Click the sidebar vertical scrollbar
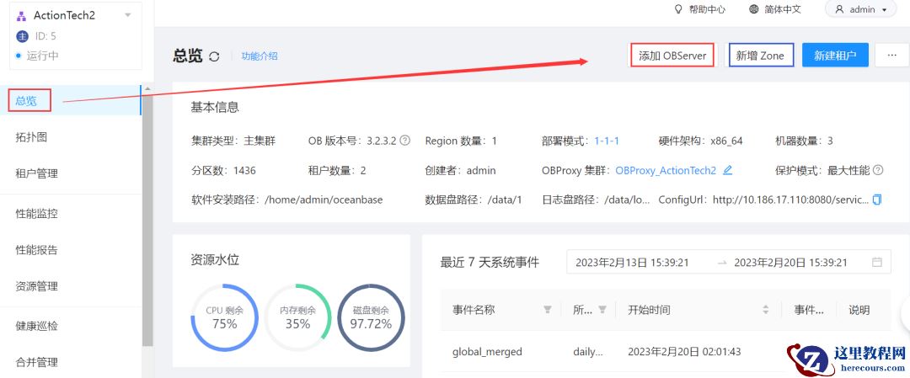The image size is (910, 378). (148, 221)
